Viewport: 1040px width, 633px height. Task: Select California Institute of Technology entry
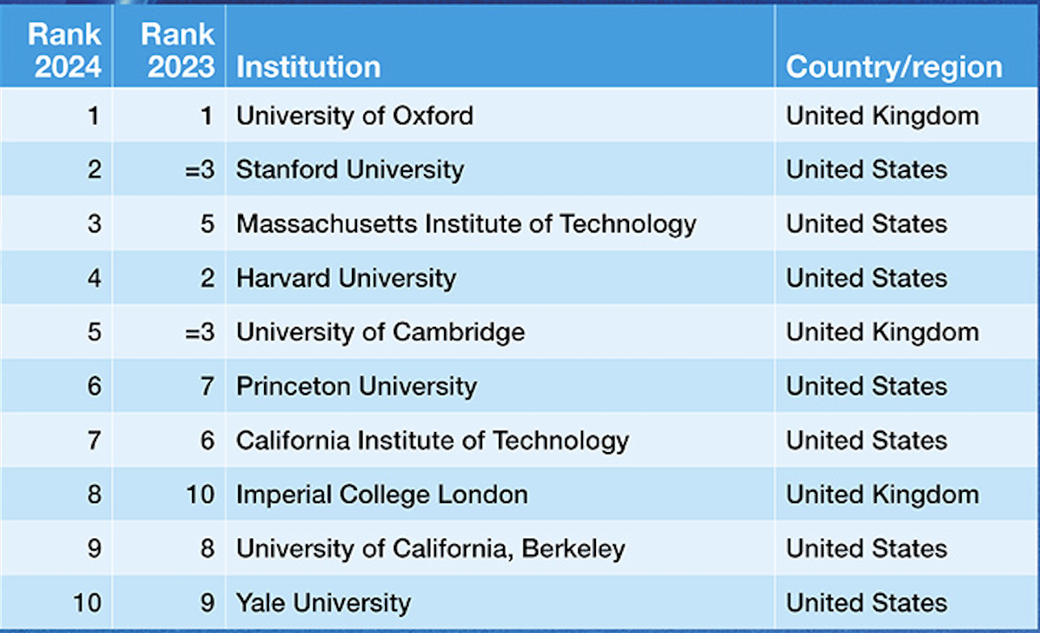(432, 440)
